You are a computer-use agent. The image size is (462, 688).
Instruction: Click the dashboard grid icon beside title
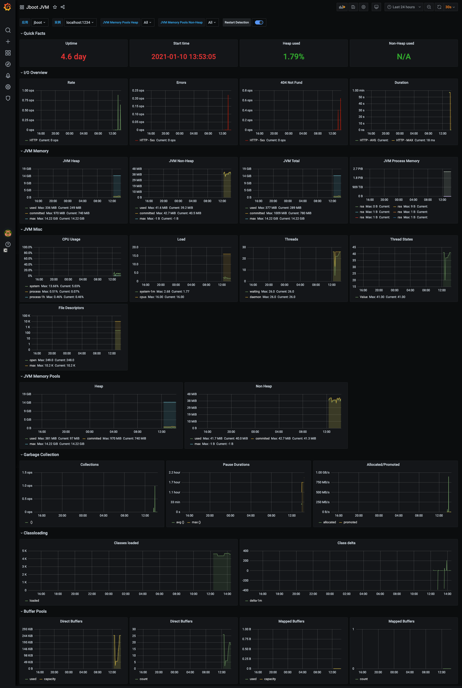point(22,7)
